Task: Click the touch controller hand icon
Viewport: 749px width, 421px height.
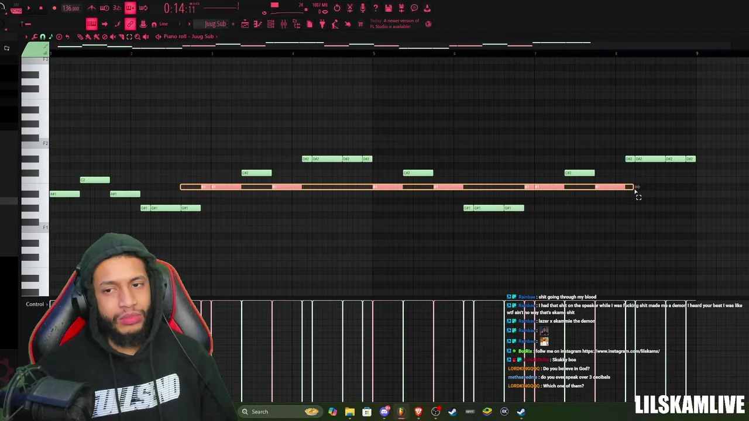Action: (x=348, y=24)
